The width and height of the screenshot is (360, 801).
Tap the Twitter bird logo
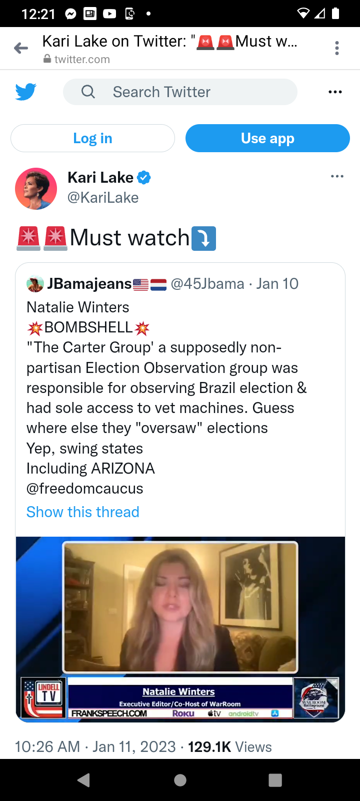pyautogui.click(x=25, y=92)
